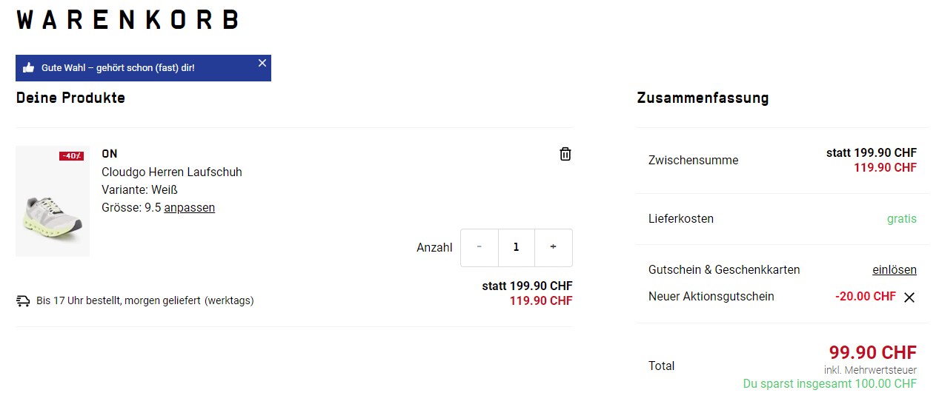Decrease quantity with the minus button

[480, 247]
